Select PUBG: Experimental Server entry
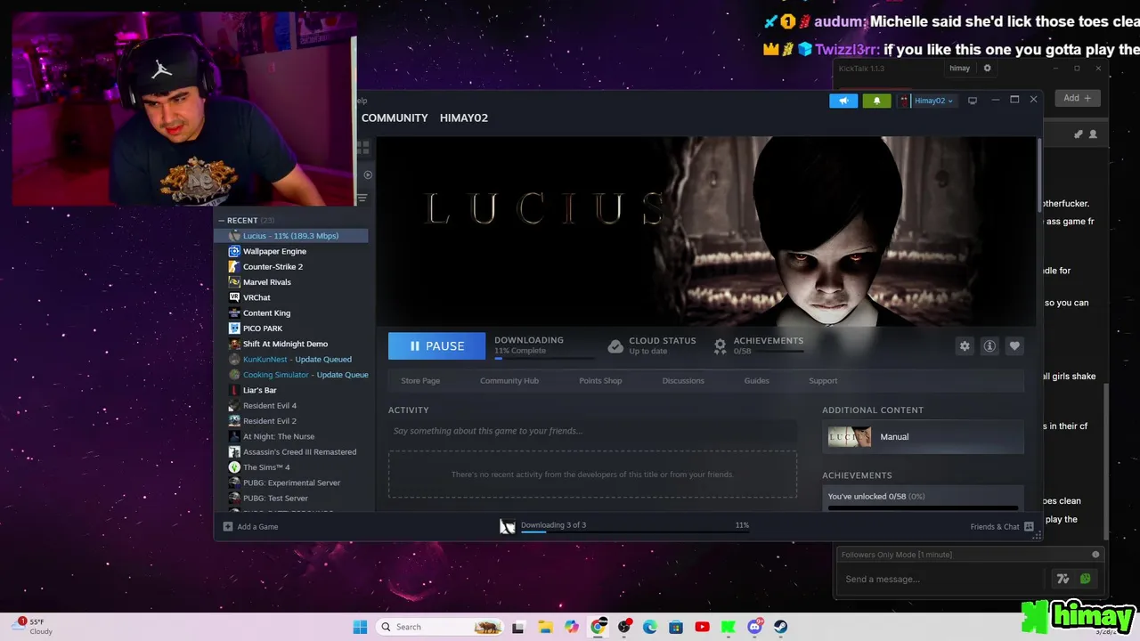Image resolution: width=1140 pixels, height=641 pixels. coord(291,483)
